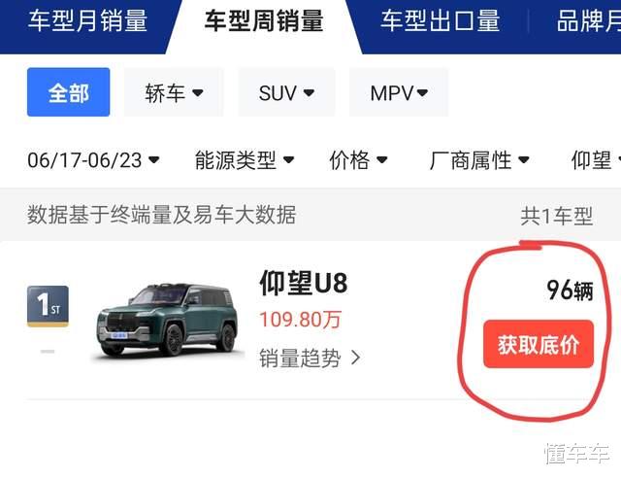Select the 车型周销量 tab
The height and width of the screenshot is (479, 621).
264,20
